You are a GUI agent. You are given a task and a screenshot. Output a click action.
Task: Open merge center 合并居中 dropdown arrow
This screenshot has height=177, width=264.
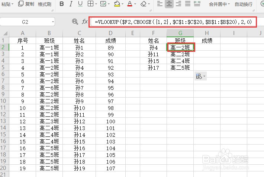pos(229,4)
